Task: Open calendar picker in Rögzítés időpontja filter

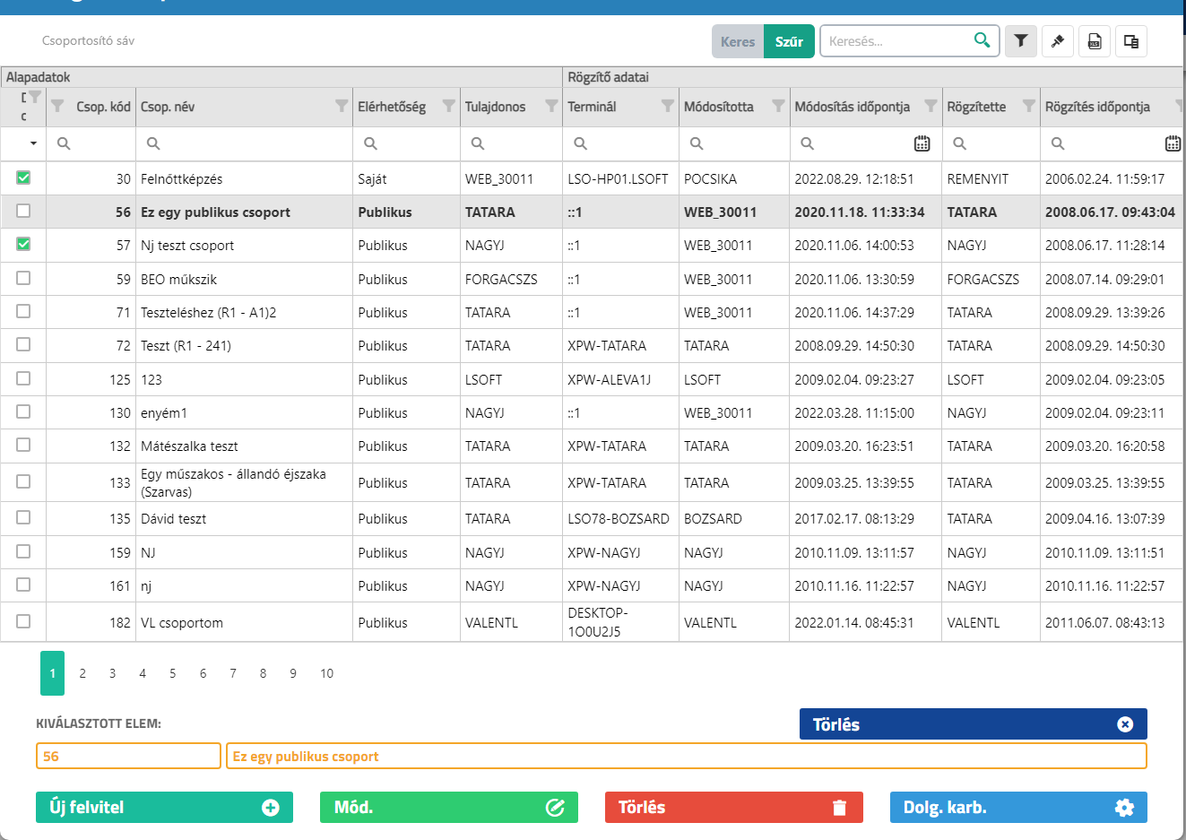Action: click(x=1173, y=143)
